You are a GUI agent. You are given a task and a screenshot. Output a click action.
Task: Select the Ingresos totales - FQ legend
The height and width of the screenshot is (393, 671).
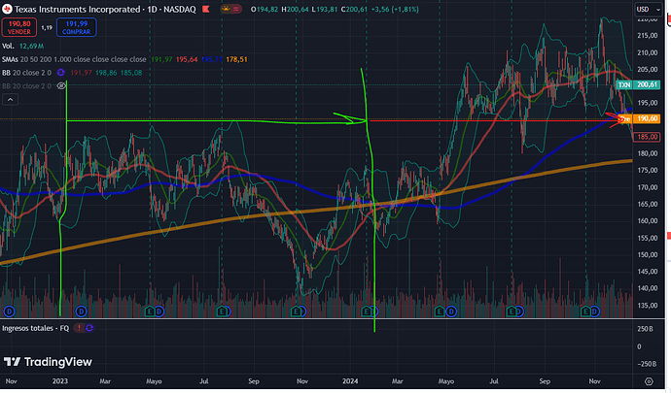click(36, 328)
